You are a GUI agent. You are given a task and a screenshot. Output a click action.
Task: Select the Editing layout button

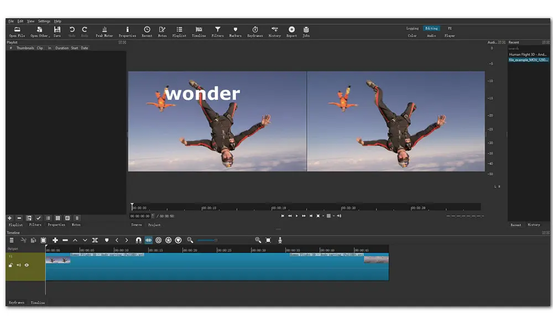(x=431, y=28)
